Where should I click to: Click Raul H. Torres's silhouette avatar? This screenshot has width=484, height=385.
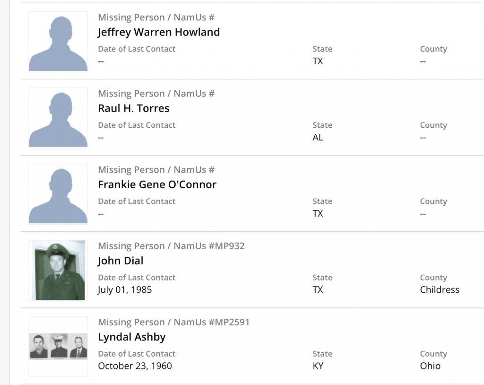(x=58, y=118)
